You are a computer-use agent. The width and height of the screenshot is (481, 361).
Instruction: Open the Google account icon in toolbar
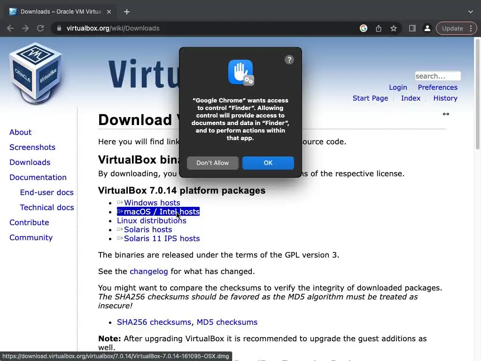pyautogui.click(x=364, y=28)
